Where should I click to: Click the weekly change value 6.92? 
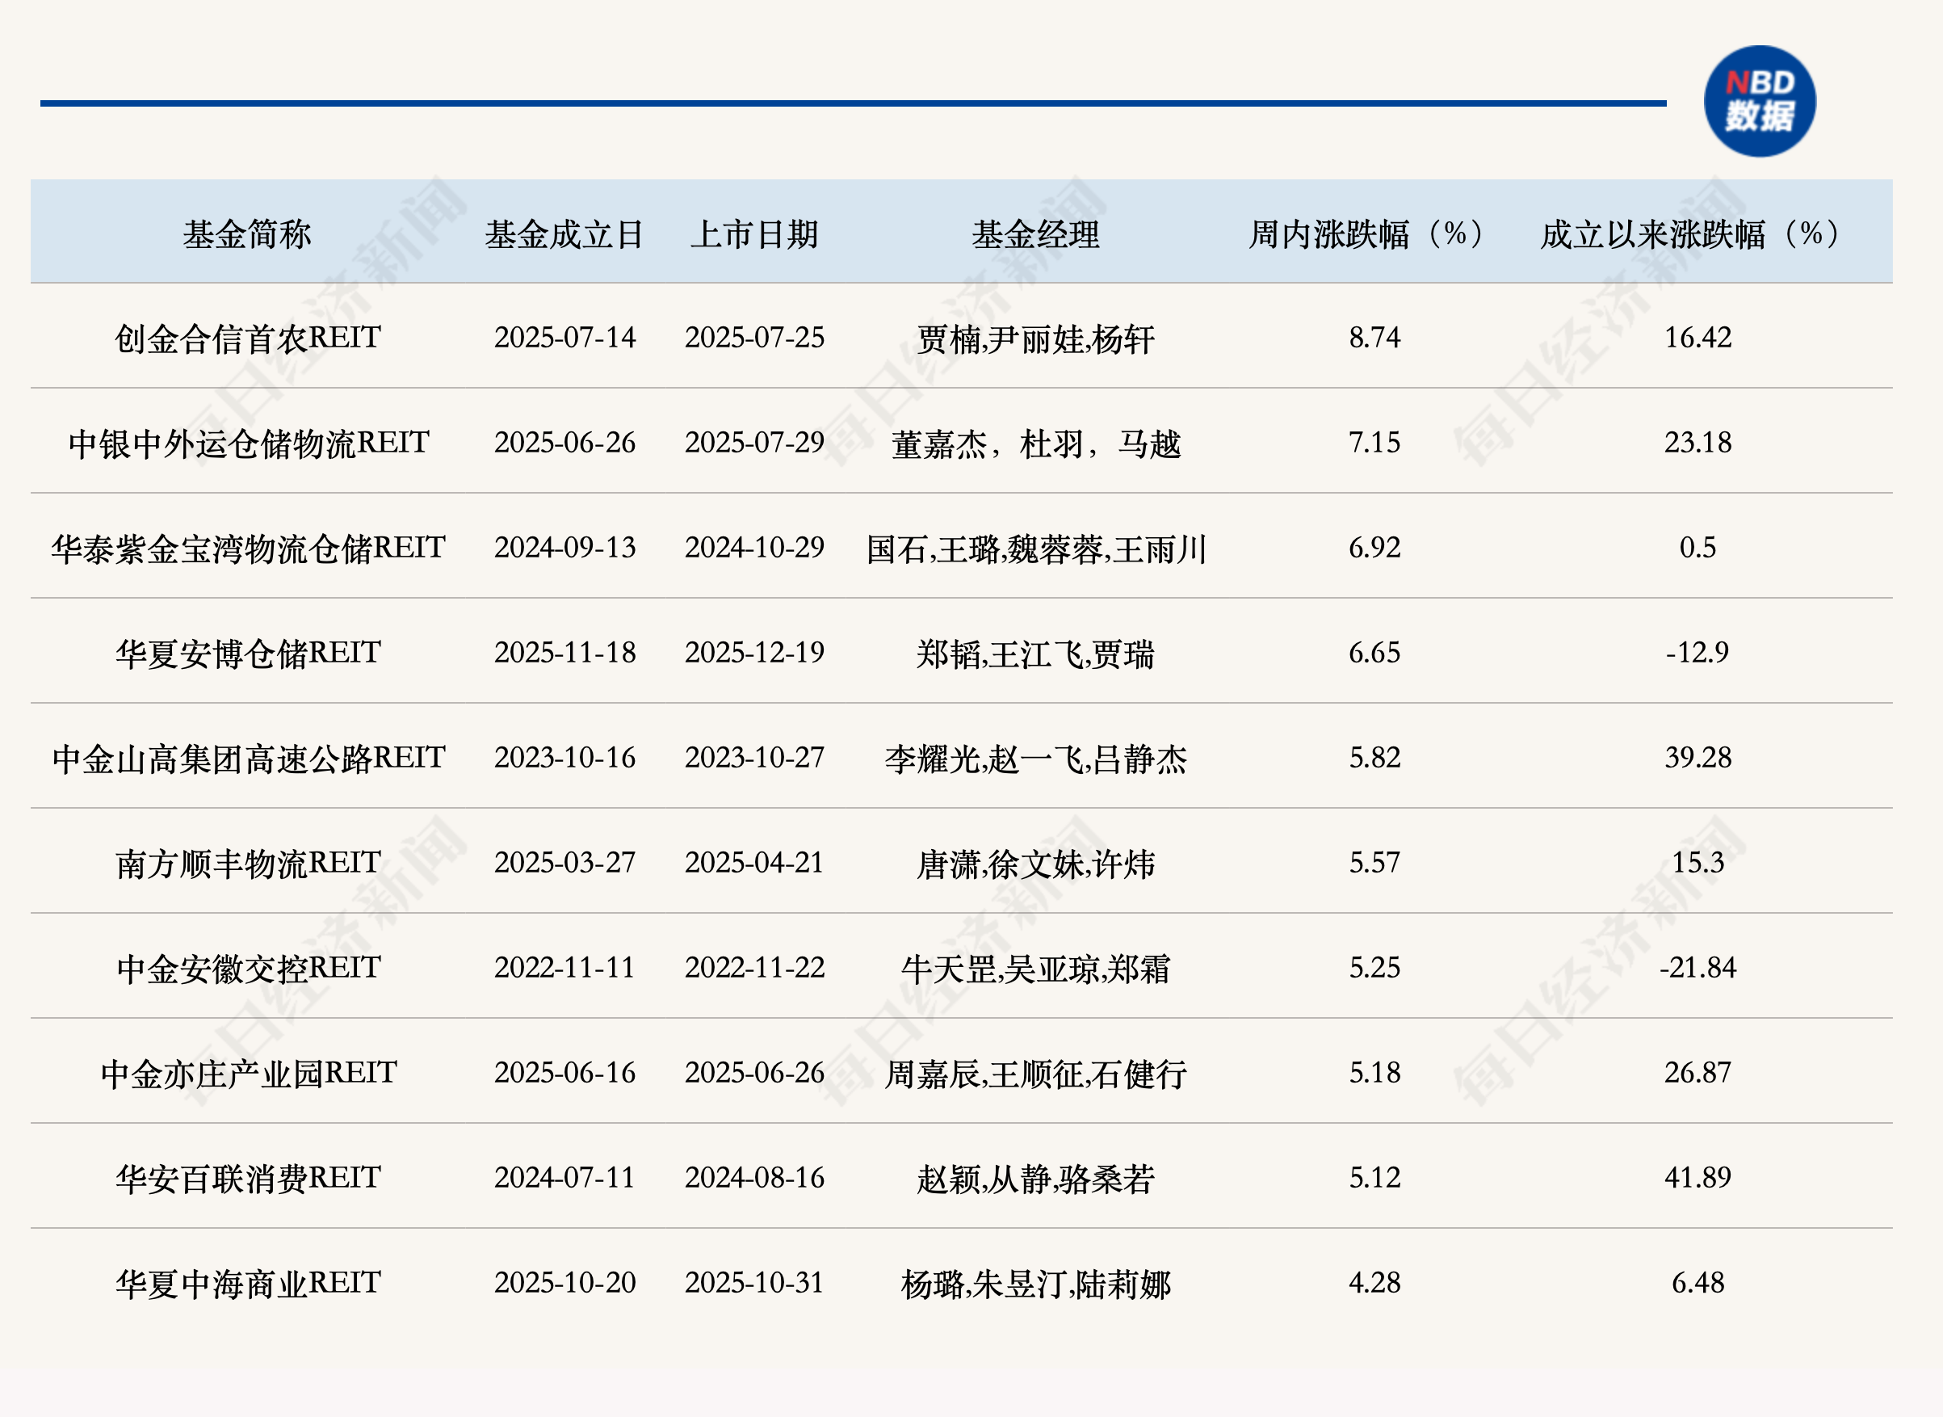pos(1374,548)
